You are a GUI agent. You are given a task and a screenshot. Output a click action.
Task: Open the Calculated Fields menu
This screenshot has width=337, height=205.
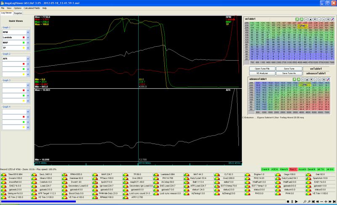click(x=32, y=8)
